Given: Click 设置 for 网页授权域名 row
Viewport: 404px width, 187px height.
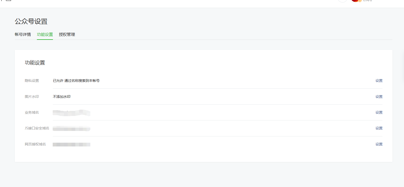Looking at the screenshot, I should pyautogui.click(x=379, y=144).
